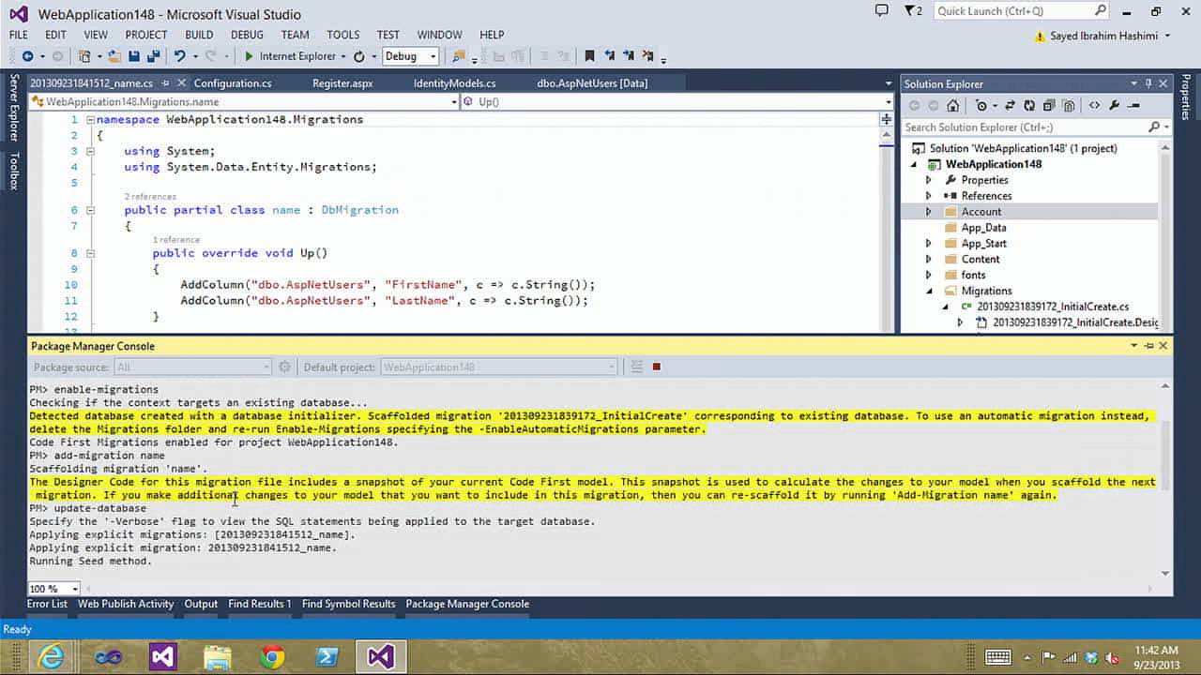Click the Save file toolbar icon
The height and width of the screenshot is (675, 1201).
pyautogui.click(x=134, y=56)
